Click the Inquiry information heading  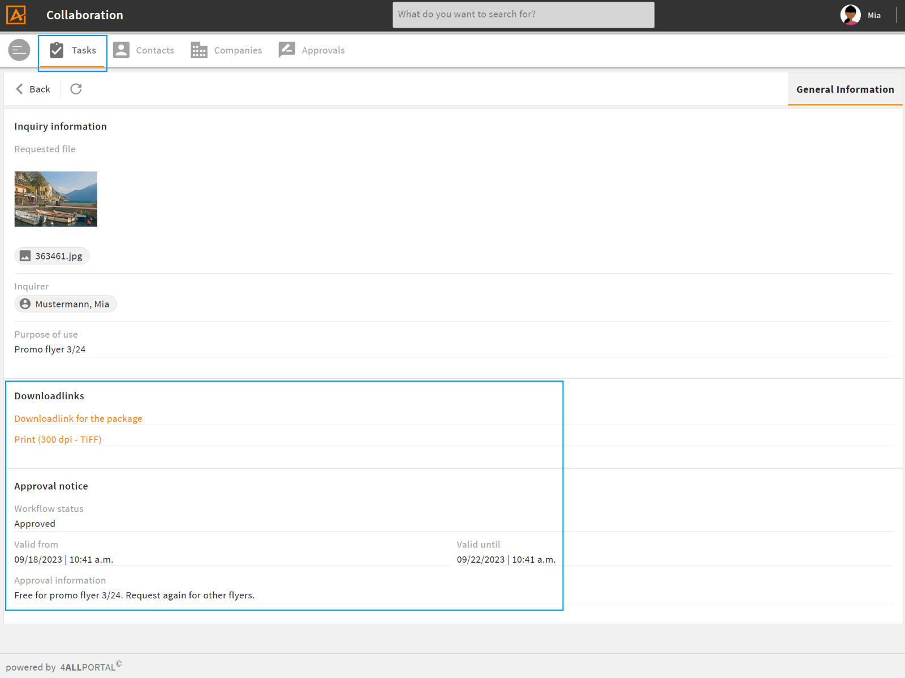pos(61,127)
